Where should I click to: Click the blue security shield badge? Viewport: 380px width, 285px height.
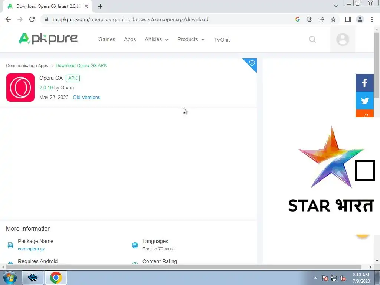(252, 63)
